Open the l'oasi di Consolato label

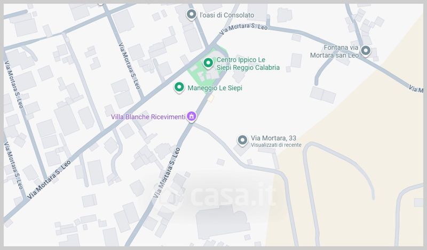[x=227, y=15]
